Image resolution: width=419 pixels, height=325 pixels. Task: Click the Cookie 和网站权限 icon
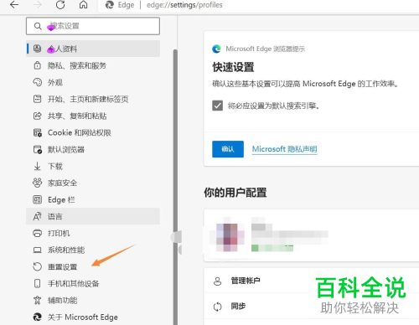coord(38,132)
